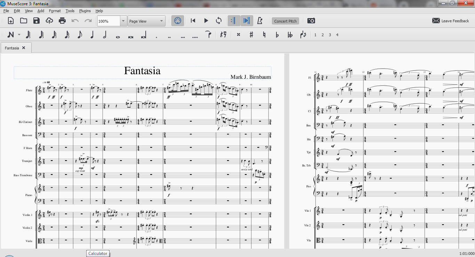
Task: Toggle Concert Pitch button
Action: tap(285, 21)
